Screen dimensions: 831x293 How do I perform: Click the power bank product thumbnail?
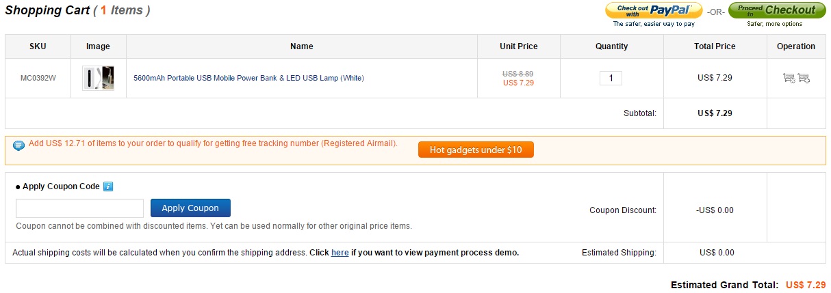[x=98, y=78]
